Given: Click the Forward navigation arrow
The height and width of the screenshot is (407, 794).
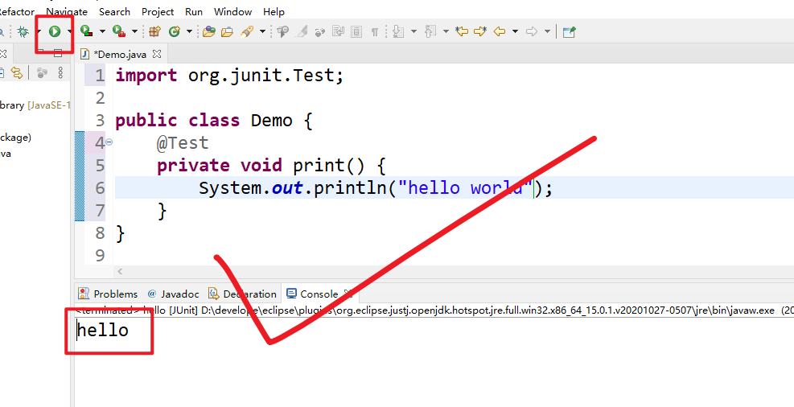Looking at the screenshot, I should (x=532, y=32).
